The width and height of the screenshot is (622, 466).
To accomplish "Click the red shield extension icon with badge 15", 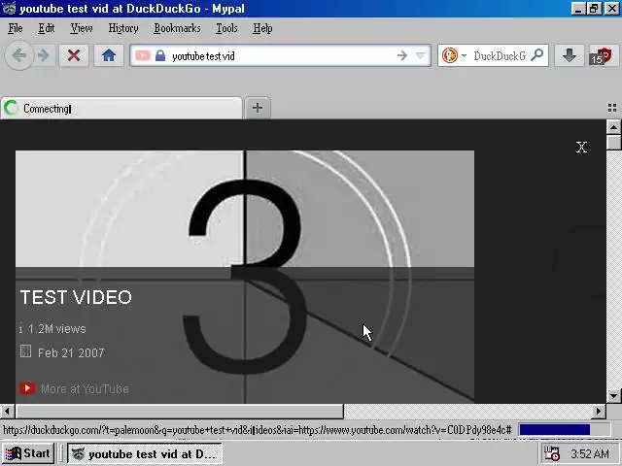I will coord(604,55).
